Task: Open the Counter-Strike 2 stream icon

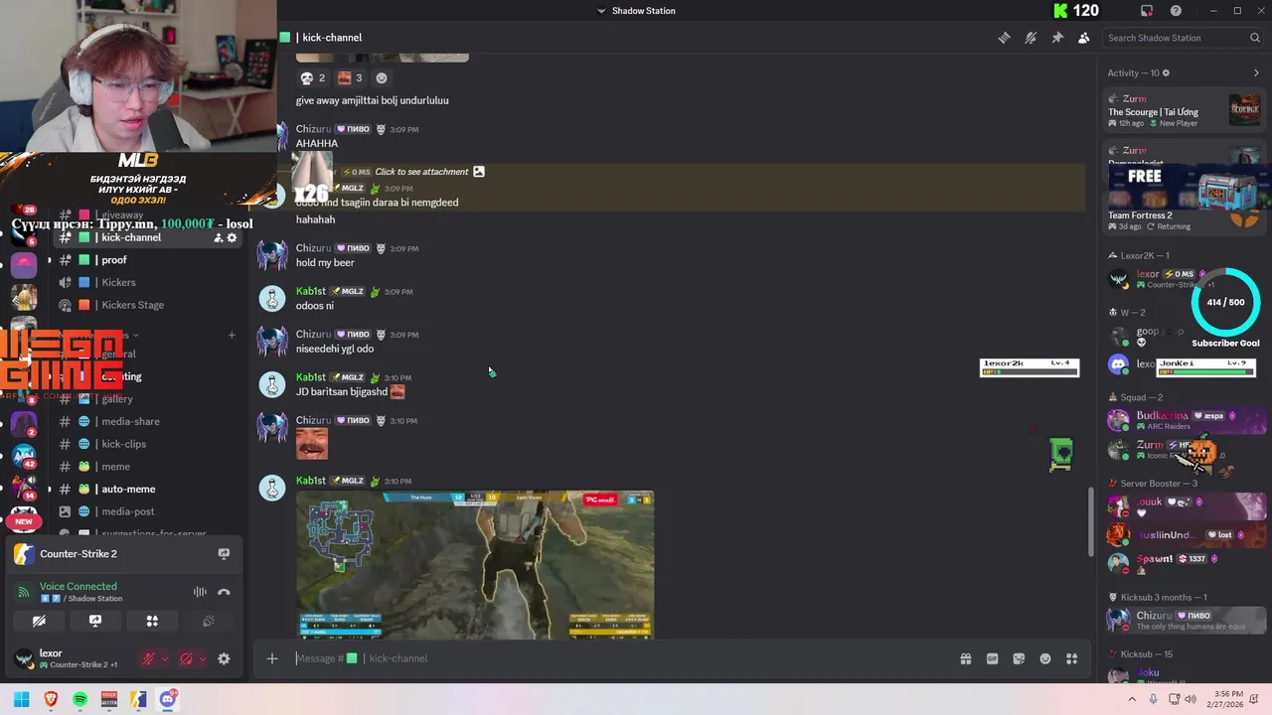Action: pyautogui.click(x=224, y=554)
